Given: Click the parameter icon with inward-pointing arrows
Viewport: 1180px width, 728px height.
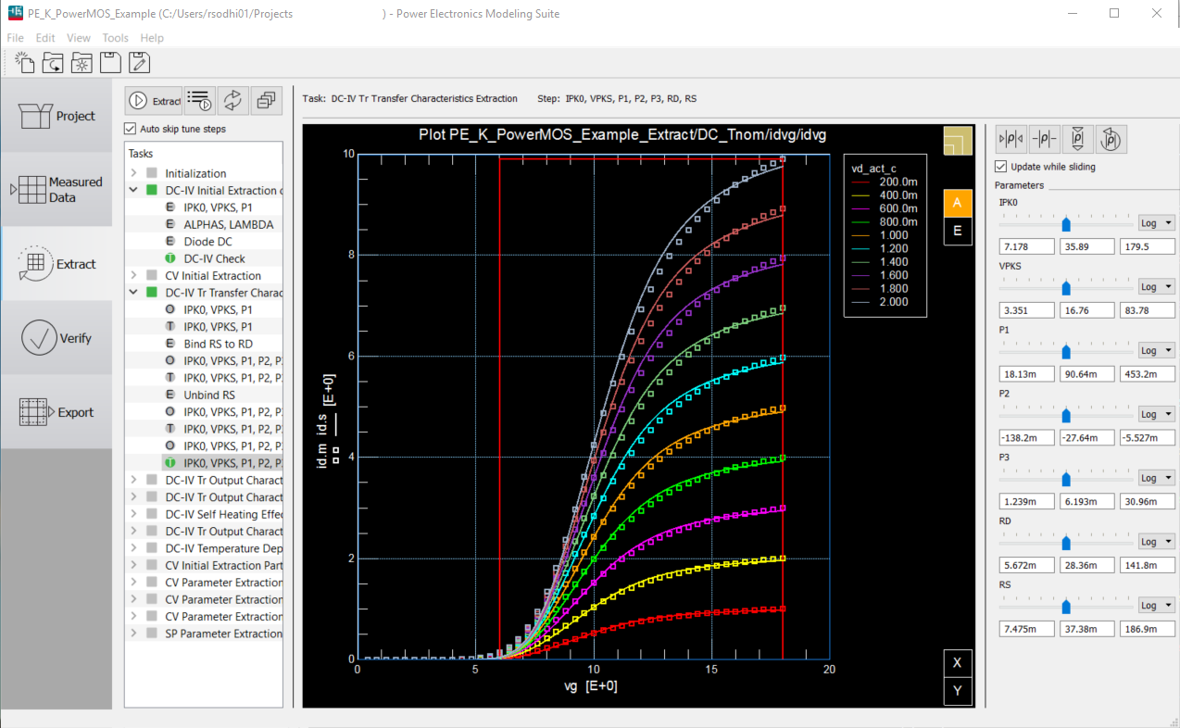Looking at the screenshot, I should coord(1011,140).
